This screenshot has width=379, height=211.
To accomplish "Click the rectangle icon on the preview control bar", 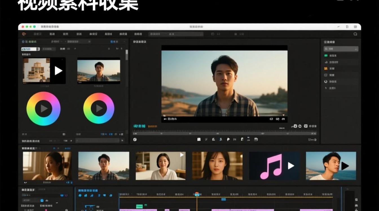I will coord(271,119).
